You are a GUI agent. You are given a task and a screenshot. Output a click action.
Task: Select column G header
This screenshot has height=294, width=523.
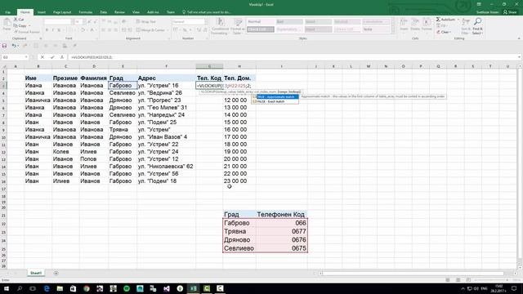(209, 66)
